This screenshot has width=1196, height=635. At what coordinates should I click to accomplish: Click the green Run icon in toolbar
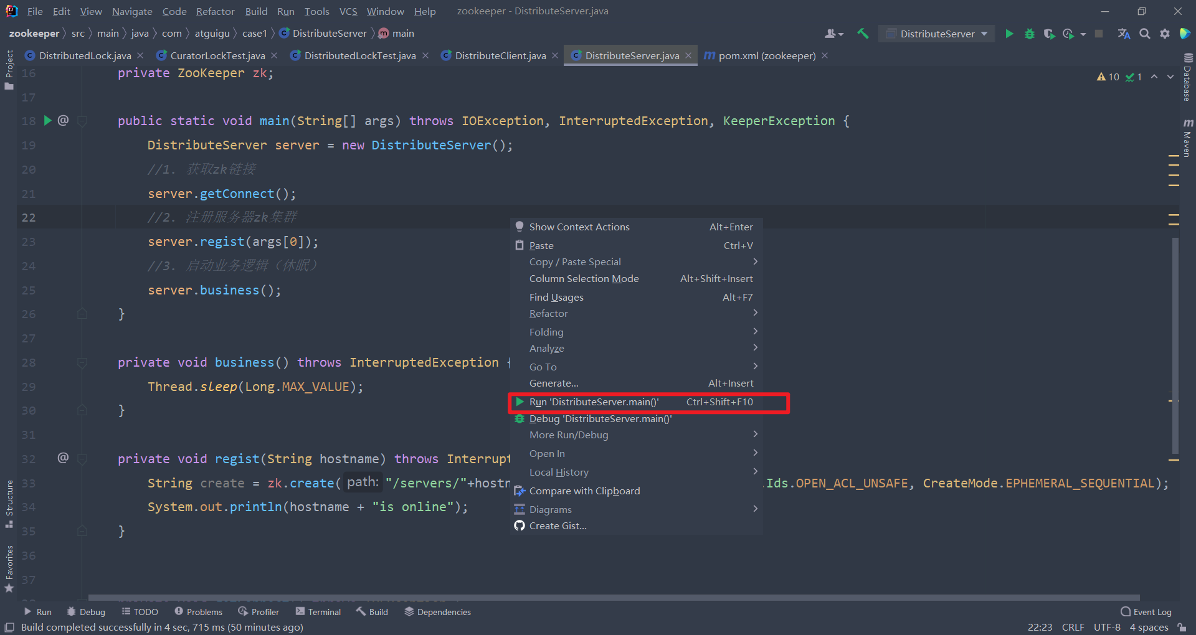pos(1009,34)
